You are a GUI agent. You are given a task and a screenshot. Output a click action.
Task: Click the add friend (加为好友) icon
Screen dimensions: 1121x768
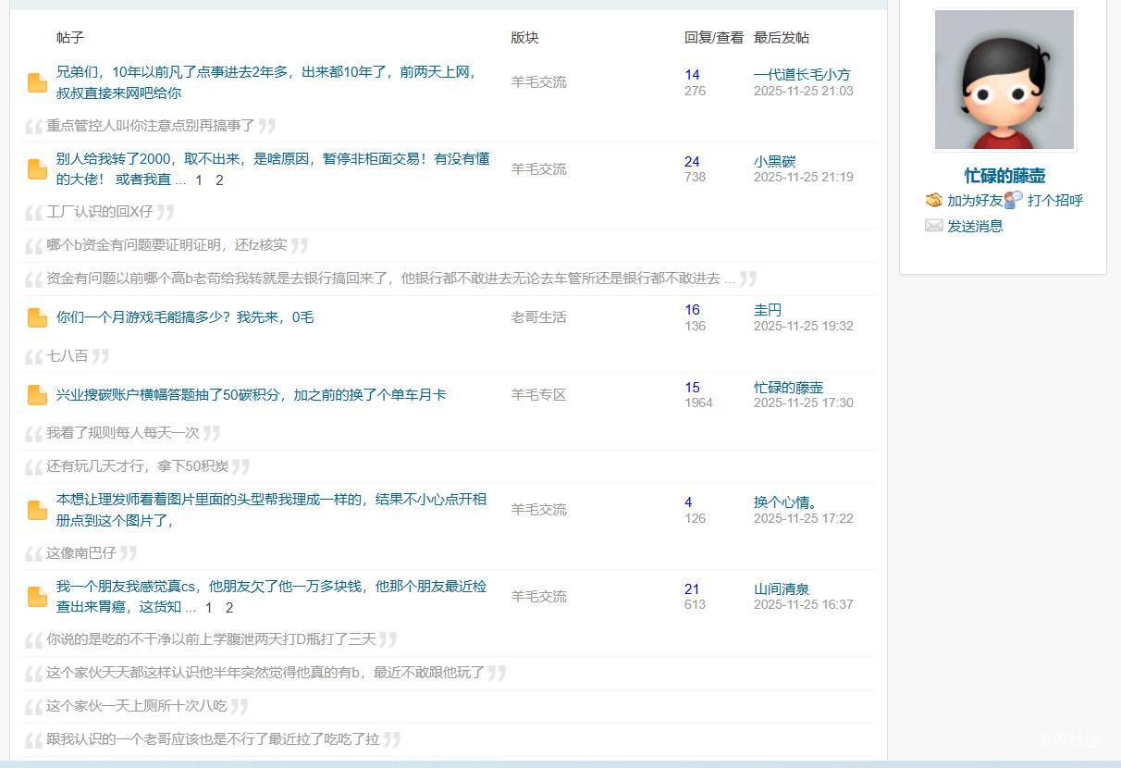932,200
